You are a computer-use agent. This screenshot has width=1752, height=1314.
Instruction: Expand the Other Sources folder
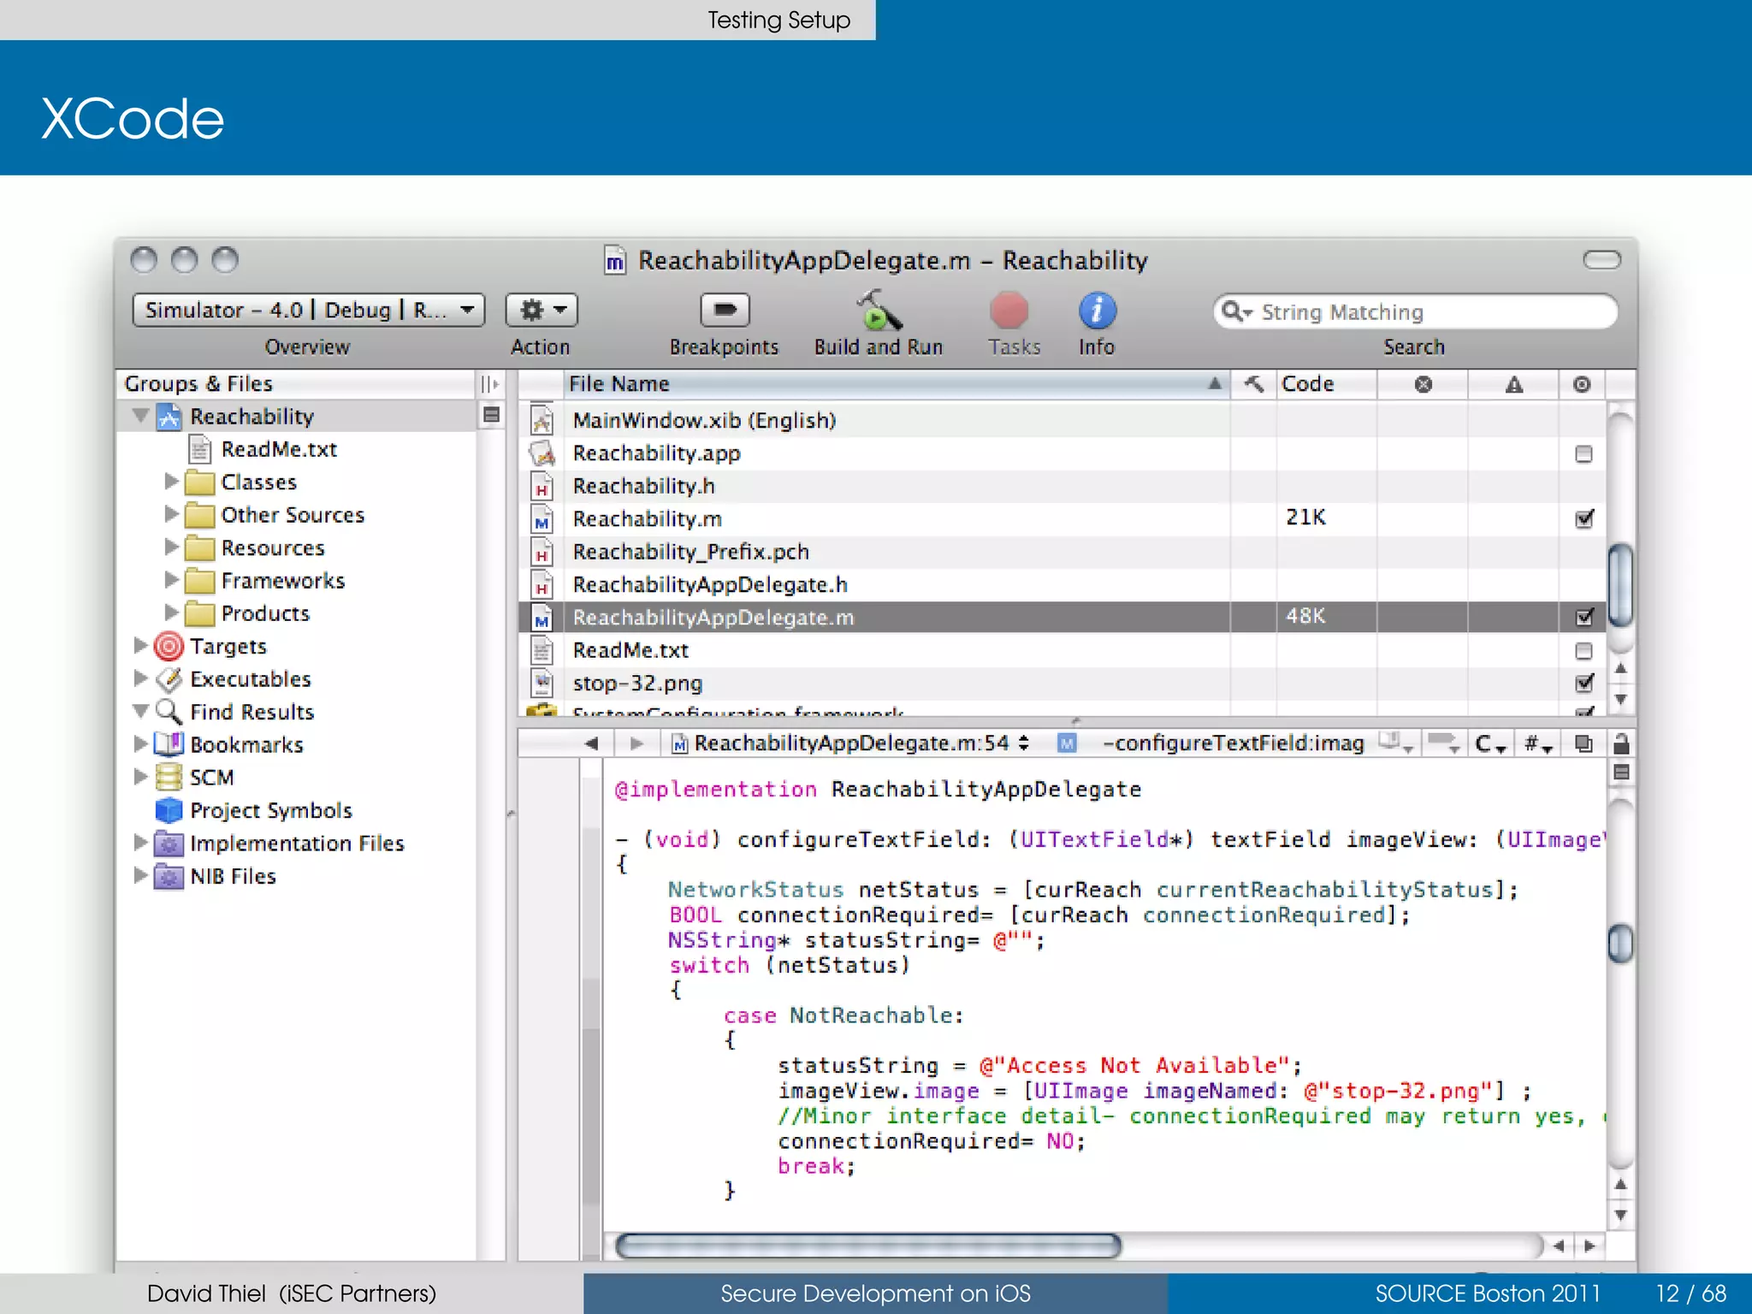[171, 514]
